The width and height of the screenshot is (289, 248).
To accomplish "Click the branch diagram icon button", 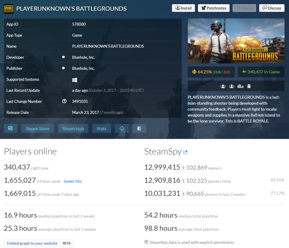I will click(x=11, y=128).
